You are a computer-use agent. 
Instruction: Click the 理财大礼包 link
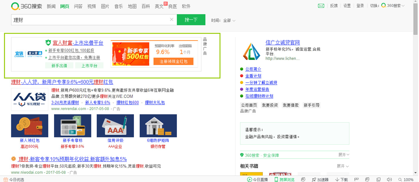[155, 103]
